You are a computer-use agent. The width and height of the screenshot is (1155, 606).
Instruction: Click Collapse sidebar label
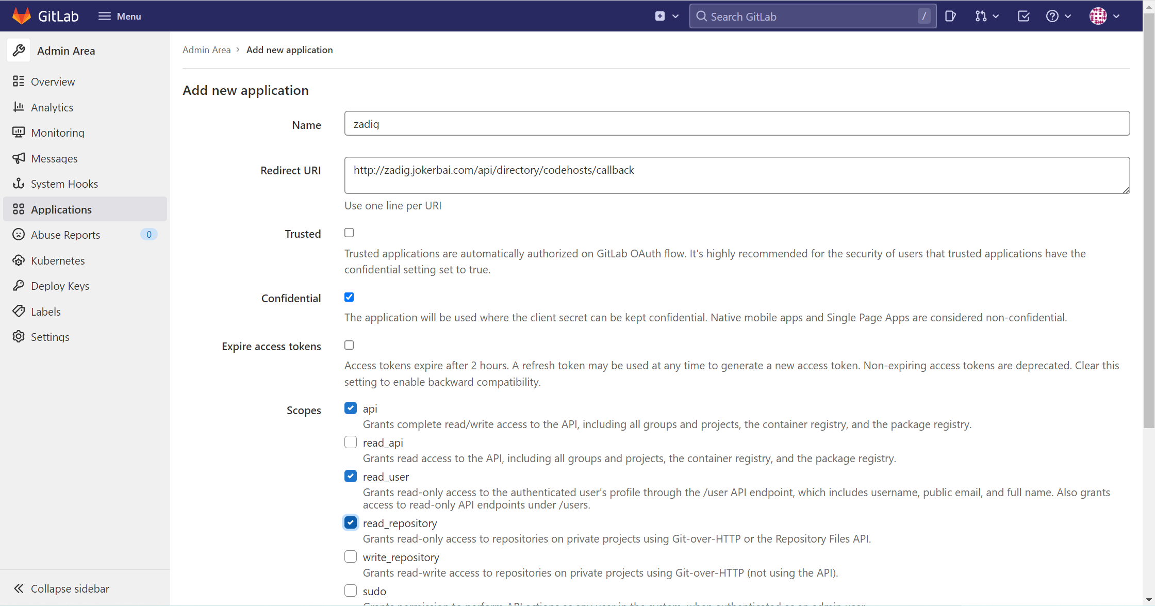(x=70, y=588)
